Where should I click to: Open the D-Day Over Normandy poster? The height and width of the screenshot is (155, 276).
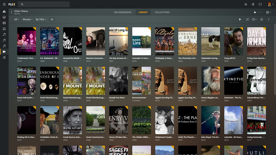pyautogui.click(x=256, y=41)
